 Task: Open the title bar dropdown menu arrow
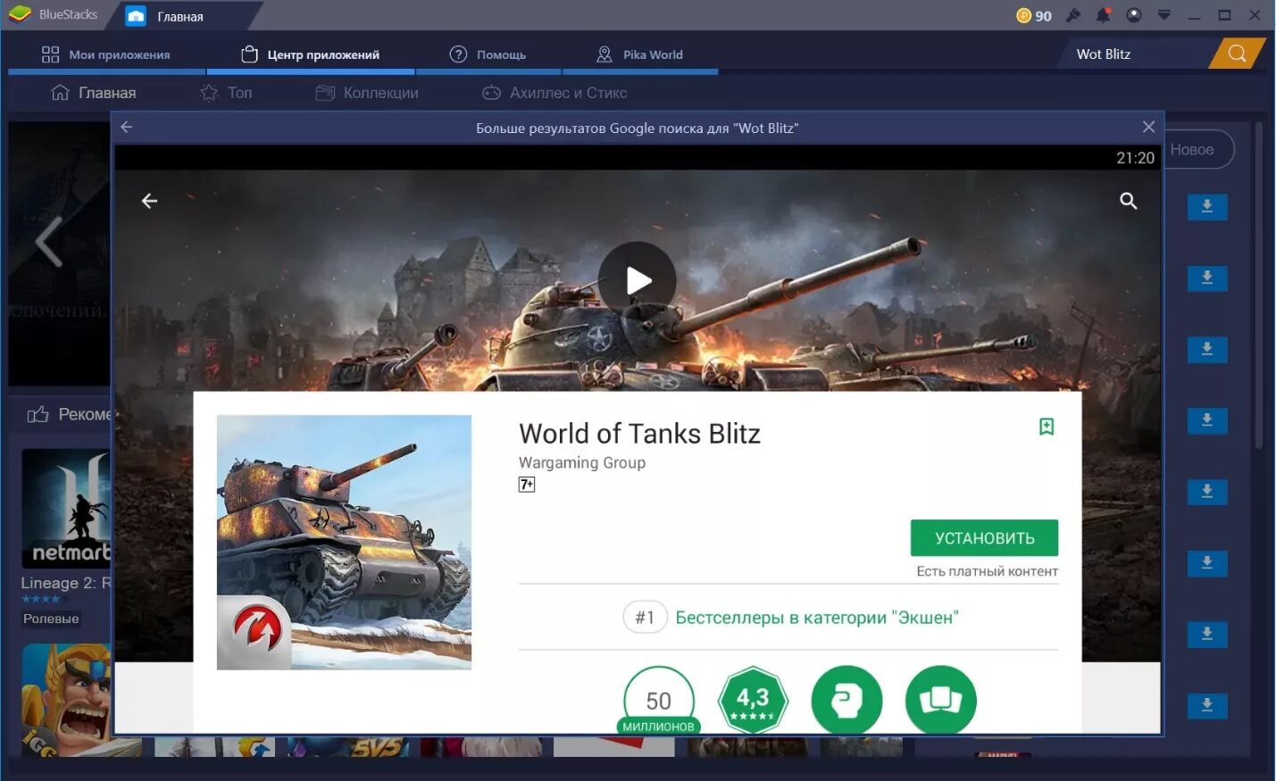[x=1164, y=15]
